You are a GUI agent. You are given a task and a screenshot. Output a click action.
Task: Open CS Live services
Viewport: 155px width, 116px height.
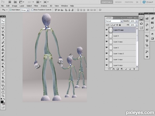[x=148, y=2]
